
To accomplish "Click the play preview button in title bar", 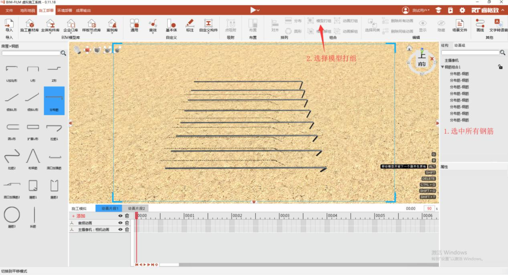I will click(253, 10).
